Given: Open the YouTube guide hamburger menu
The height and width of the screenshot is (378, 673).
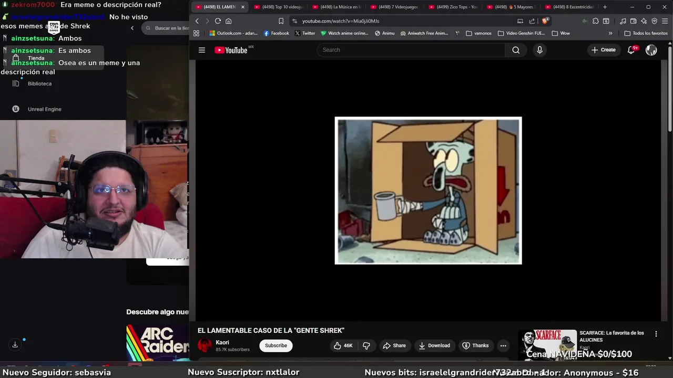Looking at the screenshot, I should click(x=202, y=50).
